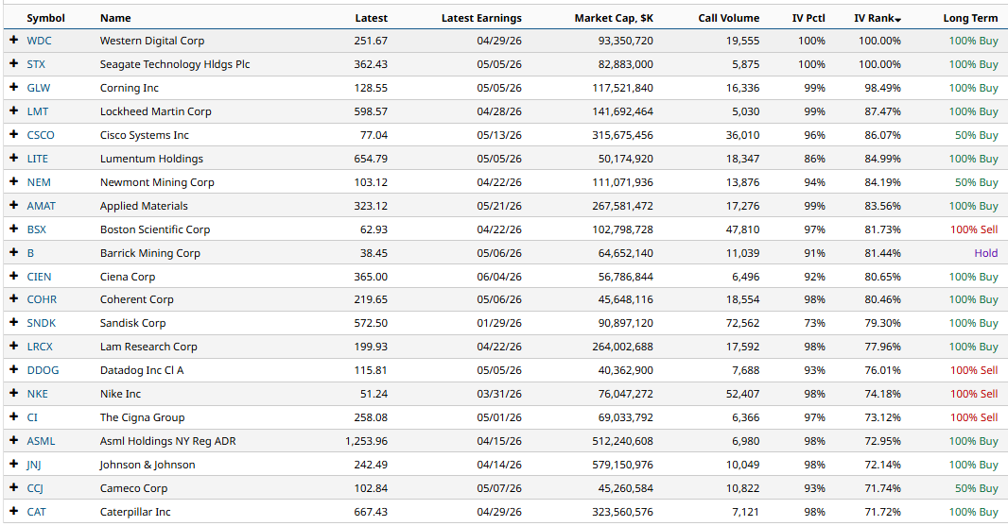Expand the WDC row plus icon

(14, 41)
